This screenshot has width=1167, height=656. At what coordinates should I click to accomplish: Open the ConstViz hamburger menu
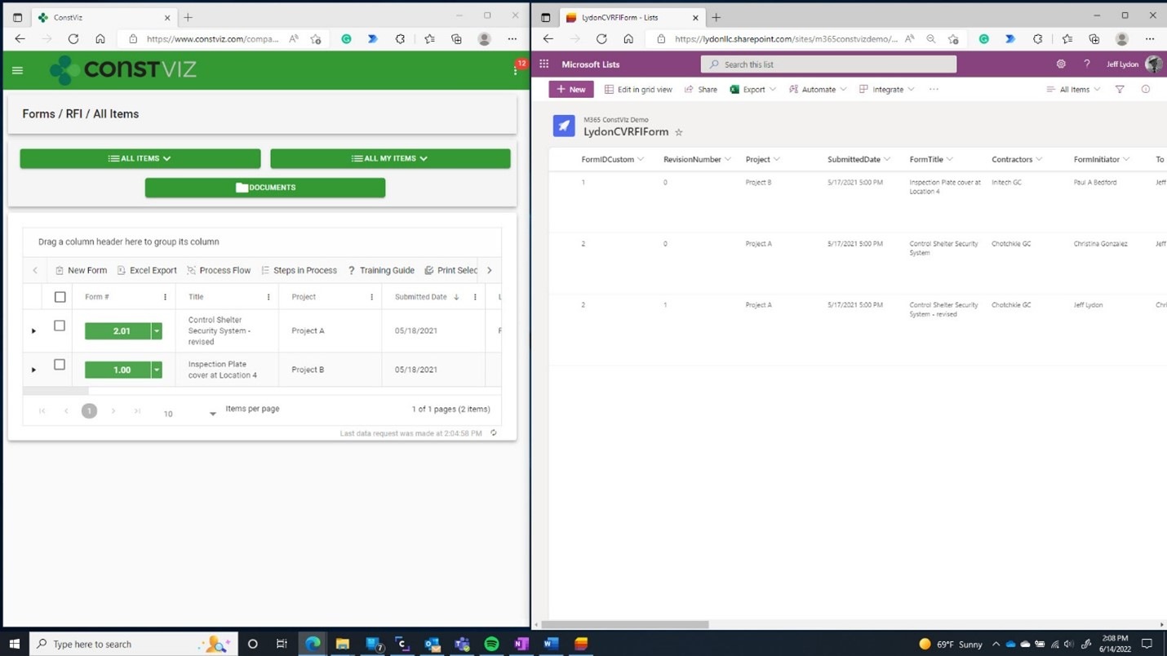pos(17,70)
